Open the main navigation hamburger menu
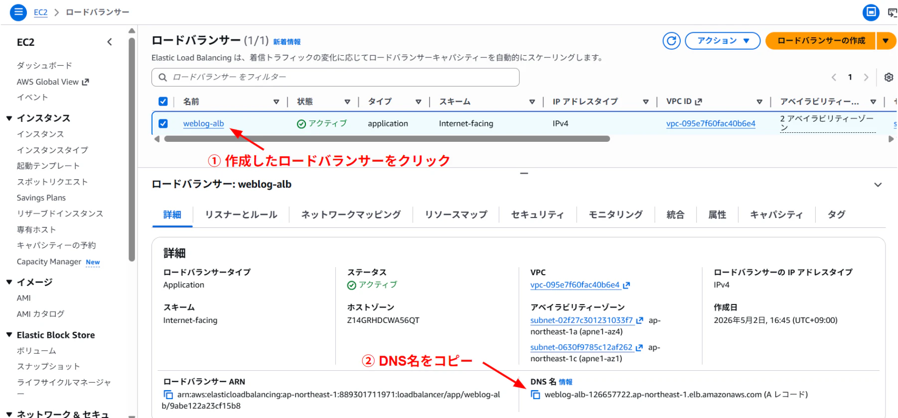The height and width of the screenshot is (418, 898). [18, 12]
